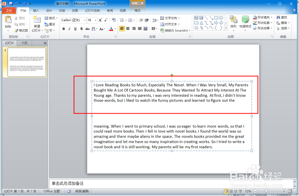Open PowerPoint help question mark
299x196 pixels.
[x=294, y=10]
